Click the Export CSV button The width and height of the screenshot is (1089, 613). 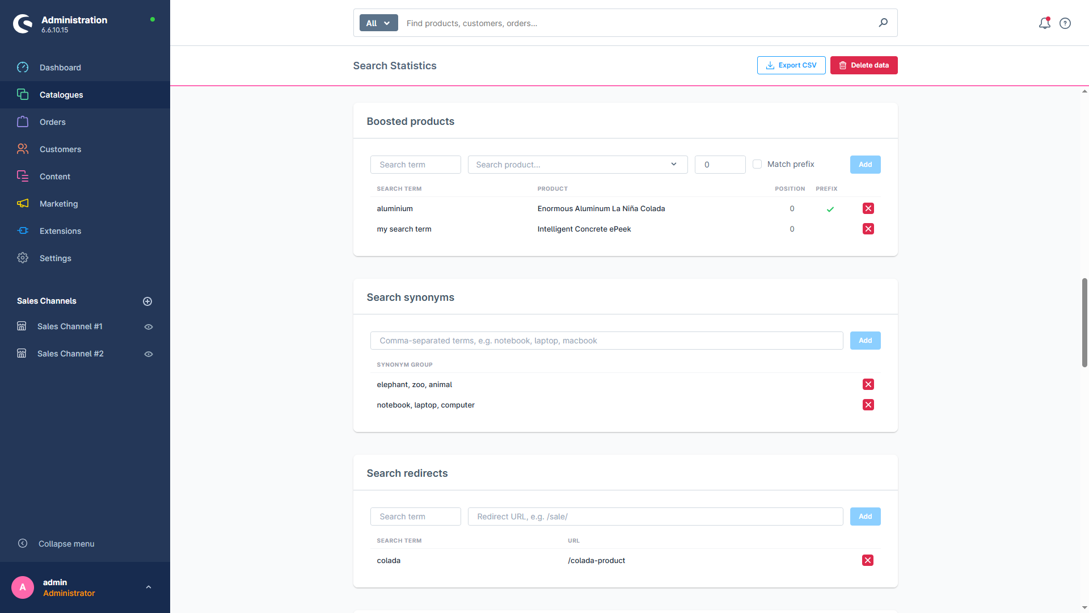point(791,65)
